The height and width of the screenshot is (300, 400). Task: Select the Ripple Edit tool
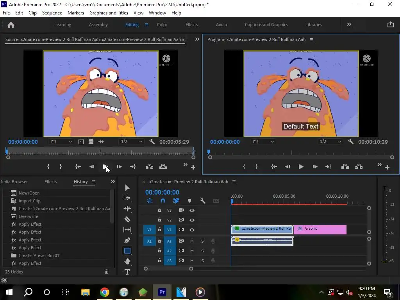[127, 209]
